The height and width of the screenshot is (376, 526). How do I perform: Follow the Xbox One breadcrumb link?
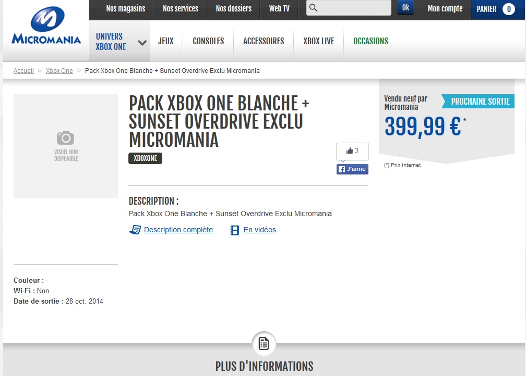[59, 71]
